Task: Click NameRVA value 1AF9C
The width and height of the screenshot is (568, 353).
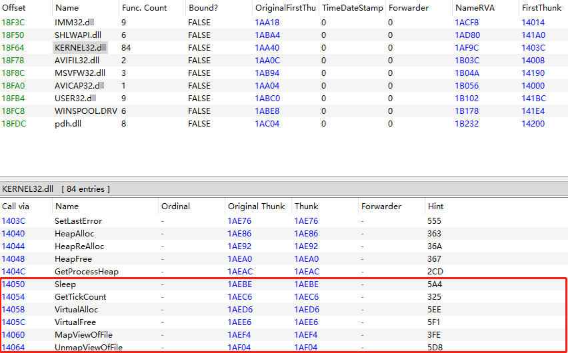Action: click(x=467, y=48)
